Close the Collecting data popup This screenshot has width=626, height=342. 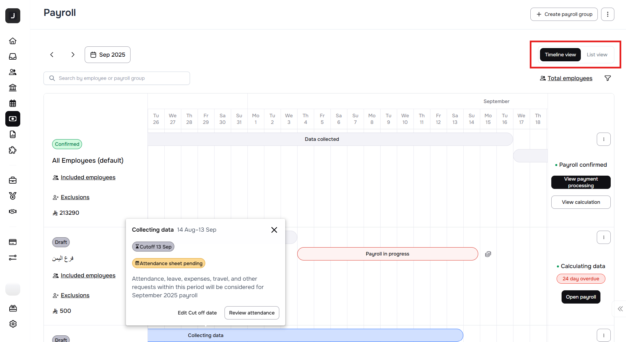pos(274,230)
